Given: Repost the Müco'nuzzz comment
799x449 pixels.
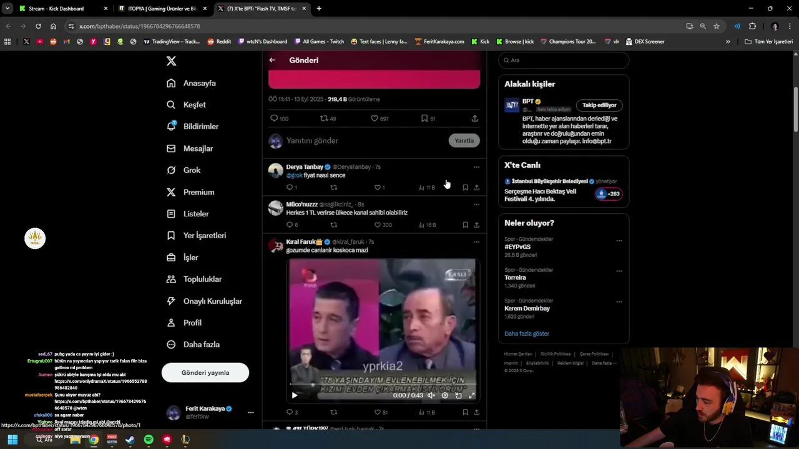Looking at the screenshot, I should point(333,225).
